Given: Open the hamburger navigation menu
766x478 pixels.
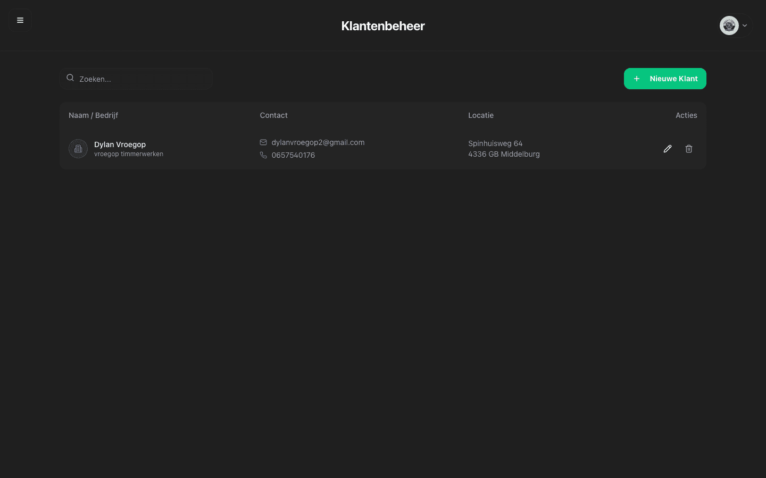Looking at the screenshot, I should tap(20, 20).
